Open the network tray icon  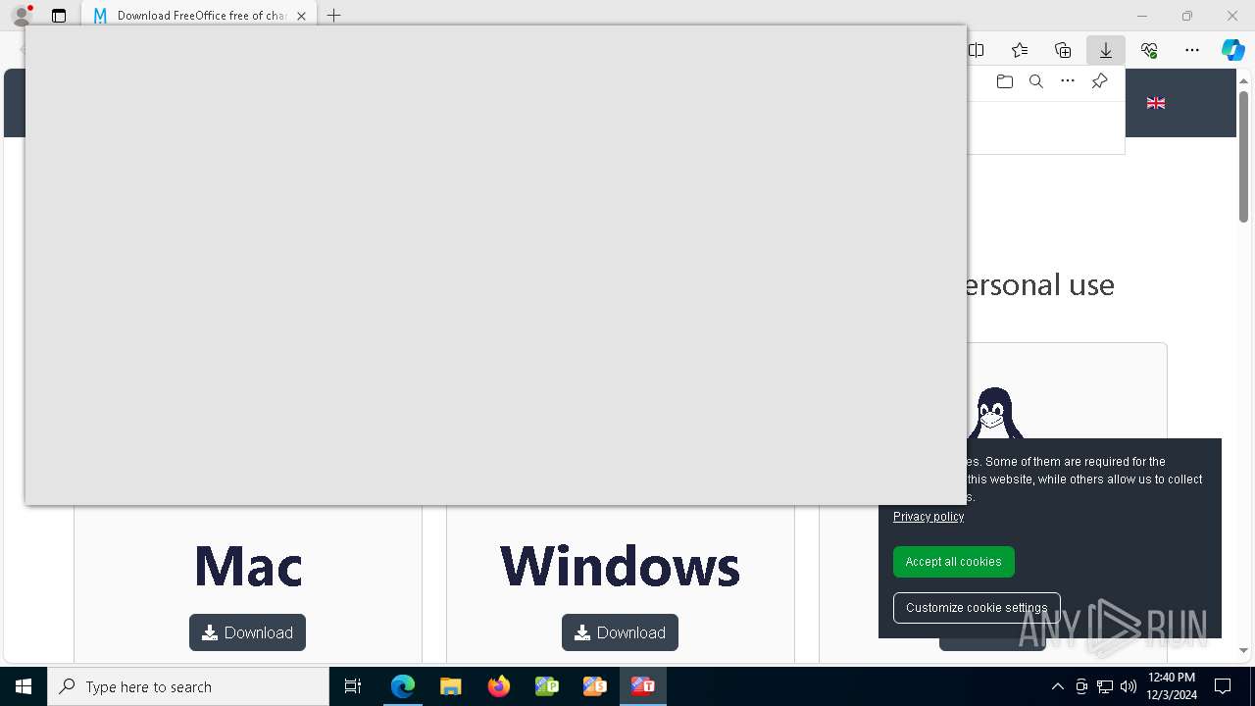coord(1105,686)
